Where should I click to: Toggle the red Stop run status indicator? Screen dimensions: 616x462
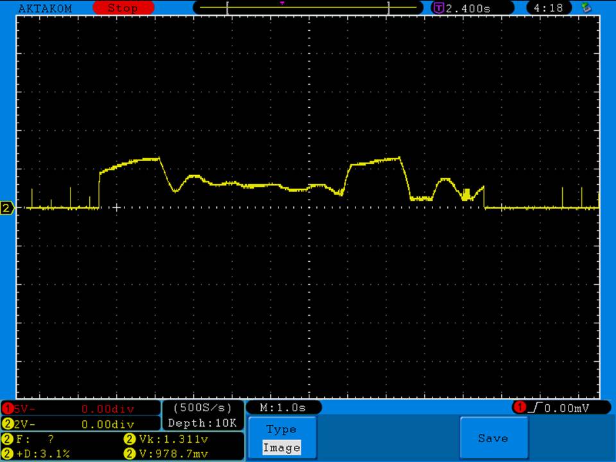click(123, 8)
